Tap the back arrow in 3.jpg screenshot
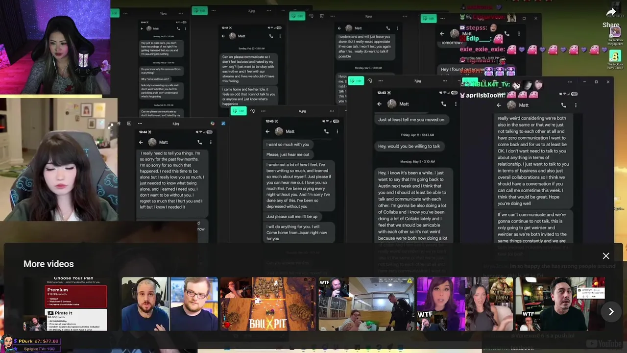 pyautogui.click(x=340, y=28)
